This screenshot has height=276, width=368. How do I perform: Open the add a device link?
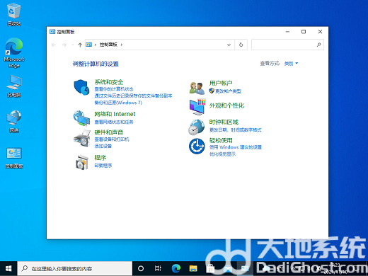(x=103, y=146)
